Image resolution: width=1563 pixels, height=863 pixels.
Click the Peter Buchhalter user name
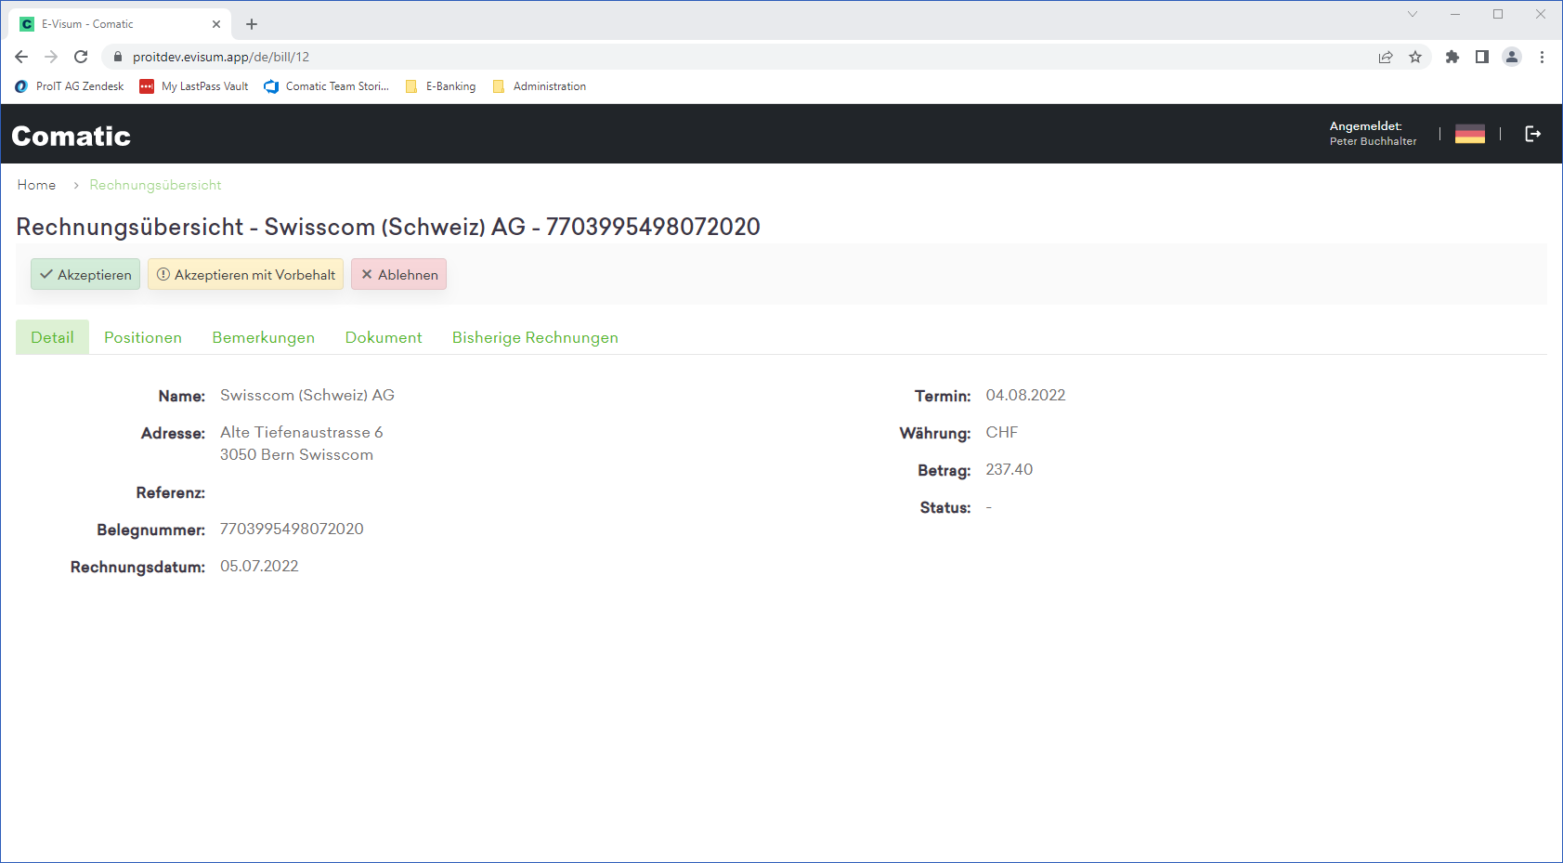pyautogui.click(x=1373, y=141)
